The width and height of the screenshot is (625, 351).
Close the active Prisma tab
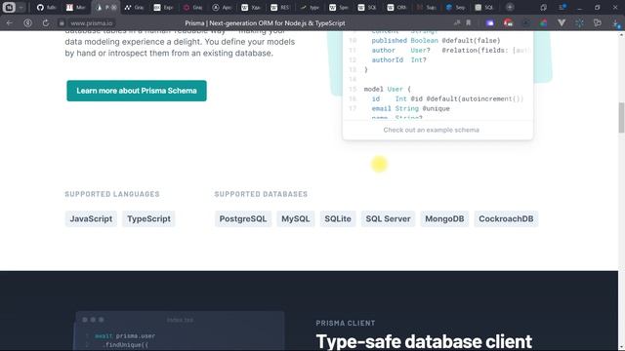(113, 8)
